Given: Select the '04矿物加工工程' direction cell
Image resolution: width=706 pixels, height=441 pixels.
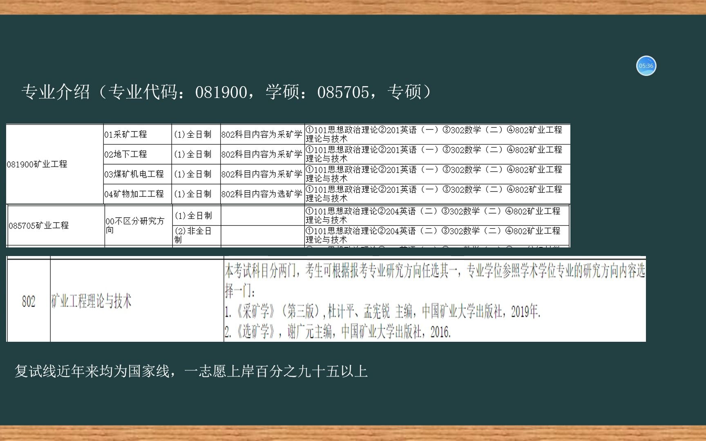Looking at the screenshot, I should 137,194.
